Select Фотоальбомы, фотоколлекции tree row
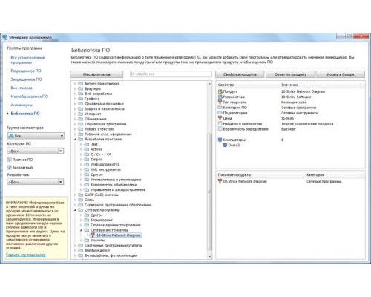This screenshot has height=297, width=371. pyautogui.click(x=111, y=255)
